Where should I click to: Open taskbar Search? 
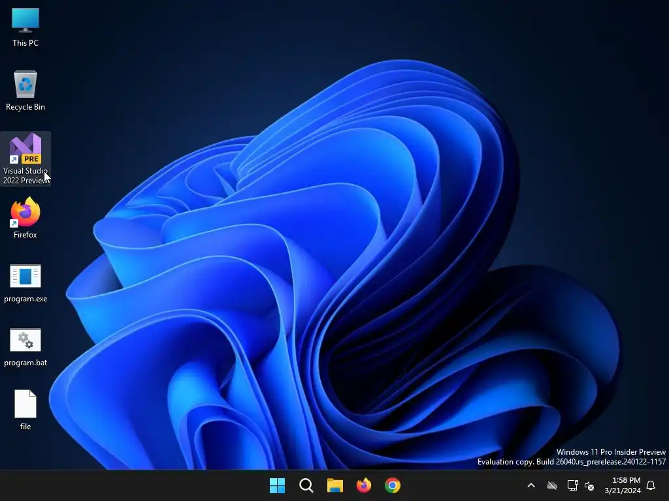click(x=306, y=485)
